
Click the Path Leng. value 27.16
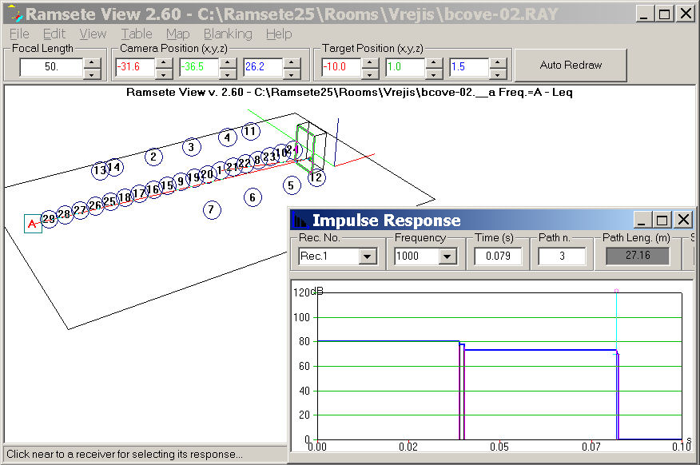point(638,256)
